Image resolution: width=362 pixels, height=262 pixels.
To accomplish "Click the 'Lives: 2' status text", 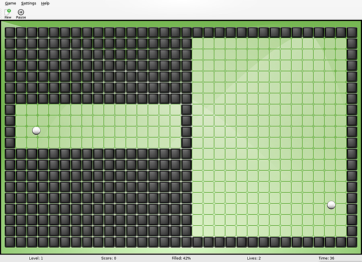I will (254, 258).
